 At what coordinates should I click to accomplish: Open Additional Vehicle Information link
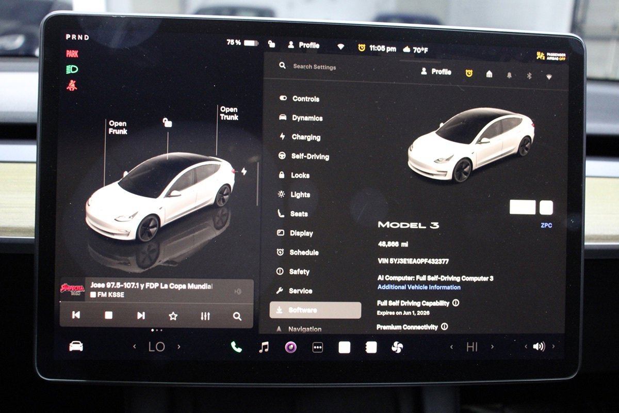[419, 287]
